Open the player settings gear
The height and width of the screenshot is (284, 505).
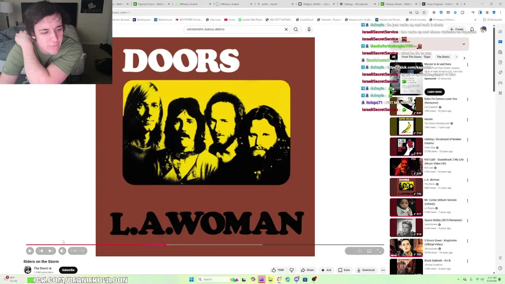pyautogui.click(x=360, y=251)
